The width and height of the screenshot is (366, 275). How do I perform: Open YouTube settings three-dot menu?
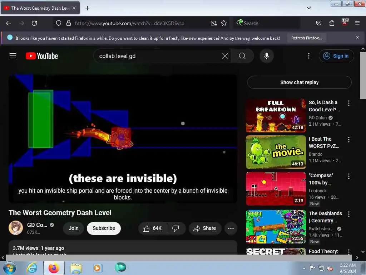tap(308, 56)
